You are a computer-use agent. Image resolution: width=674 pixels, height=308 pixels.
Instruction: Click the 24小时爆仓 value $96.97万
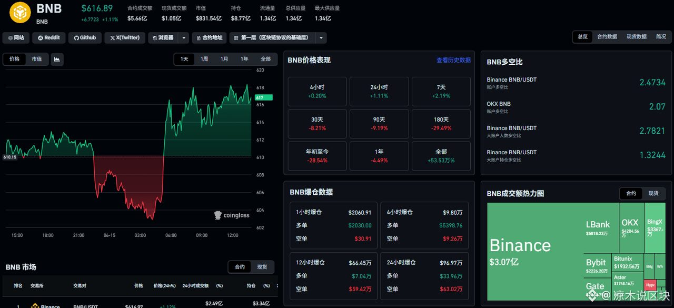(x=451, y=262)
